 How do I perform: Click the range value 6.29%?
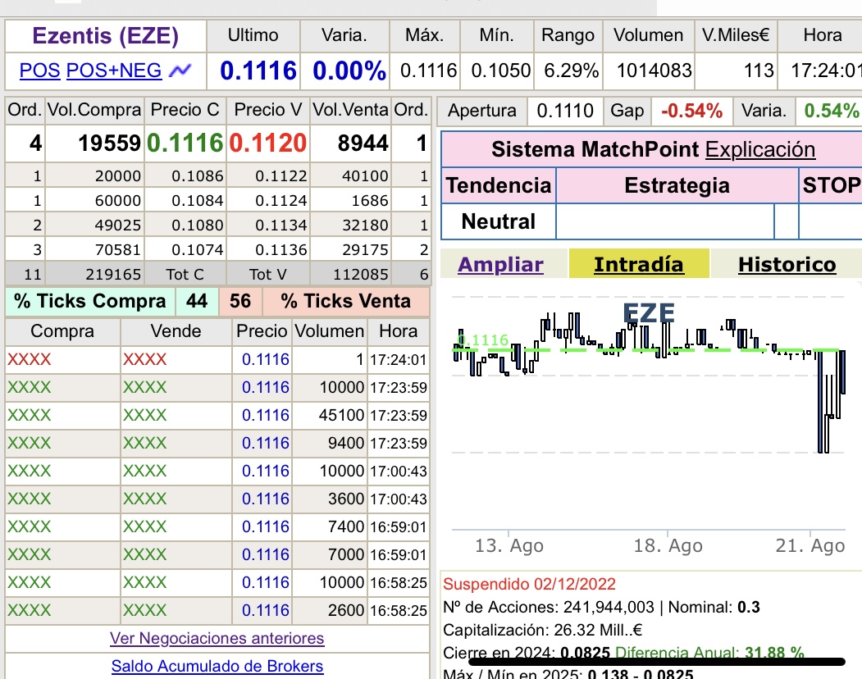tap(571, 71)
